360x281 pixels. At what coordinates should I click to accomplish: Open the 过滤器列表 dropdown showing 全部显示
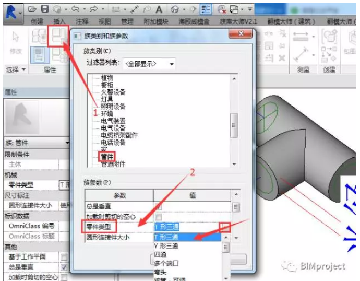149,64
